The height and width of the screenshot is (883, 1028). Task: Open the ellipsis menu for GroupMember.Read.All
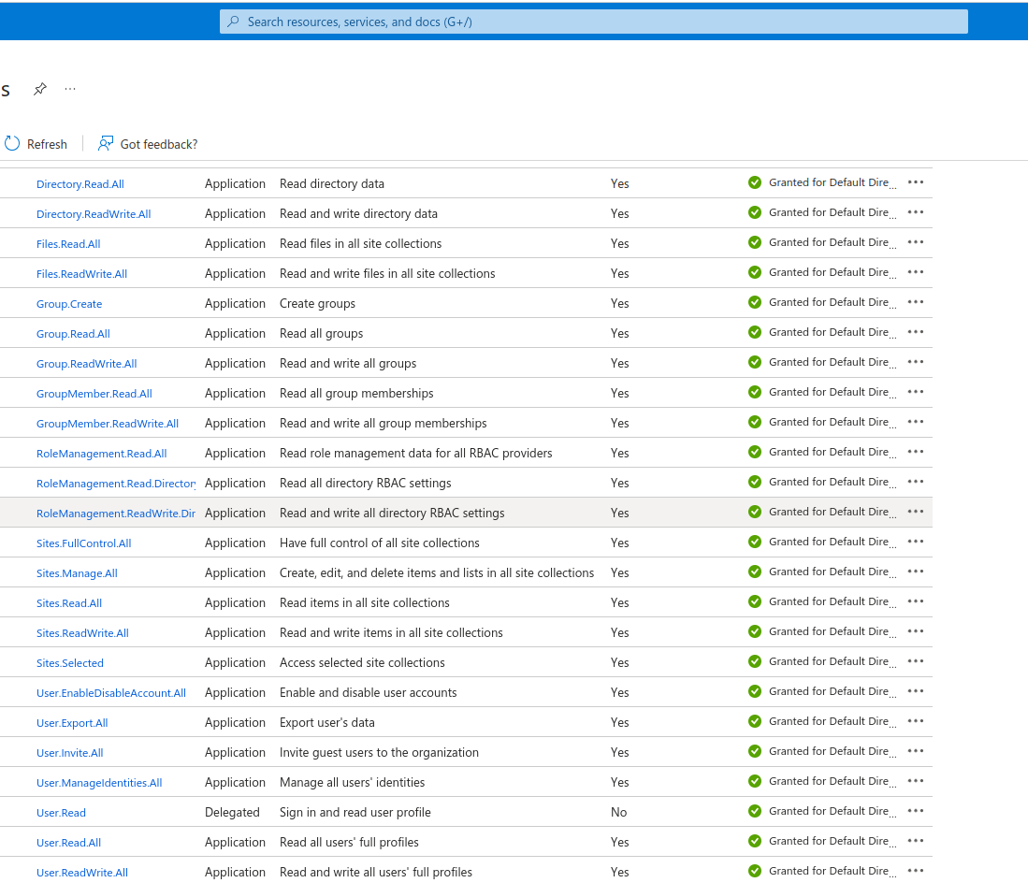click(x=916, y=392)
